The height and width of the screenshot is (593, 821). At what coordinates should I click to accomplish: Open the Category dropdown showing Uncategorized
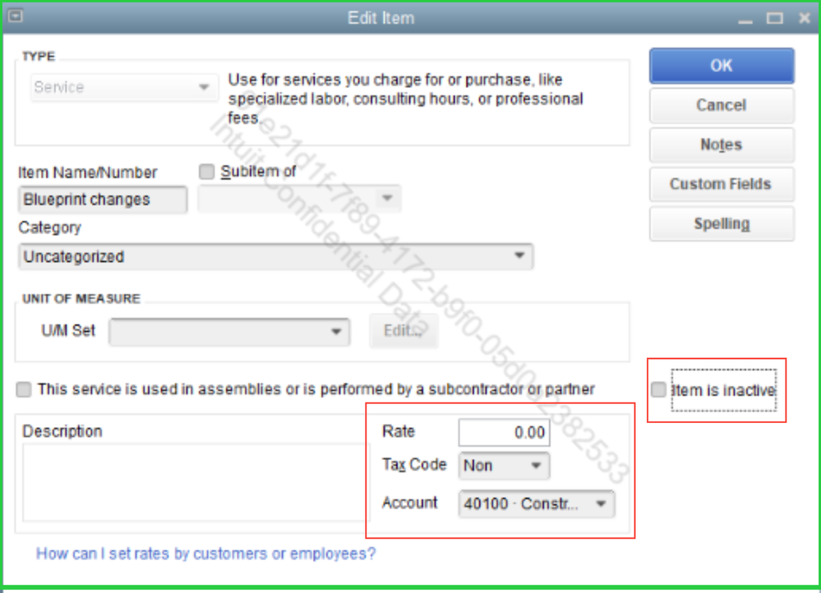pyautogui.click(x=519, y=256)
